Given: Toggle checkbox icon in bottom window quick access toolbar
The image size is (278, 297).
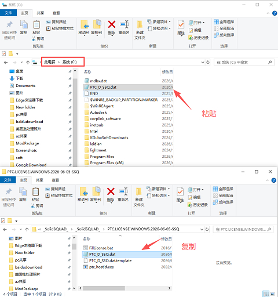Looking at the screenshot, I should (3, 220).
